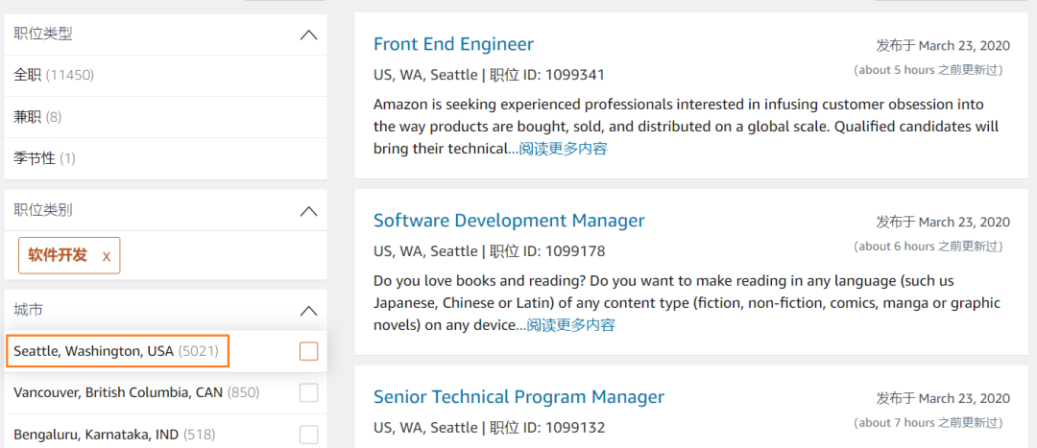The width and height of the screenshot is (1037, 448).
Task: Filter by 全职 job type
Action: coord(54,76)
